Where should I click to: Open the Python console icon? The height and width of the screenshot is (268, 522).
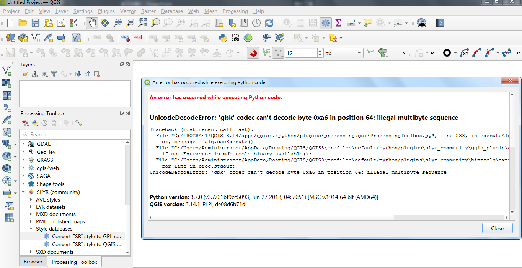tap(223, 38)
